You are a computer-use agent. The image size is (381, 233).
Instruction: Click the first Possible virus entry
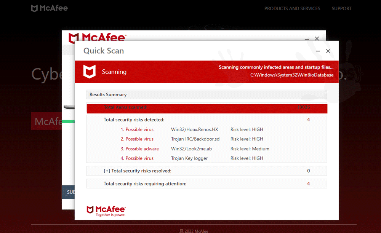click(x=137, y=129)
